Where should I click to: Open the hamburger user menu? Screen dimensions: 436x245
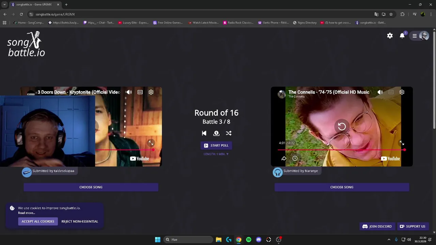coord(415,36)
